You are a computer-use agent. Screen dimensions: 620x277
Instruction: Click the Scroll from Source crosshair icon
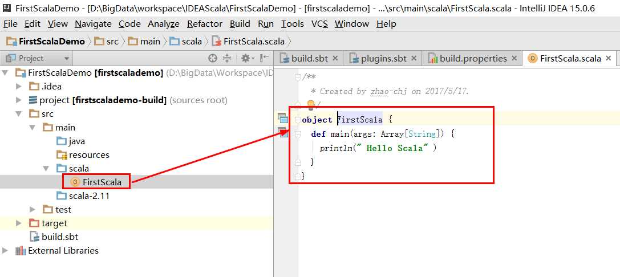(x=213, y=59)
